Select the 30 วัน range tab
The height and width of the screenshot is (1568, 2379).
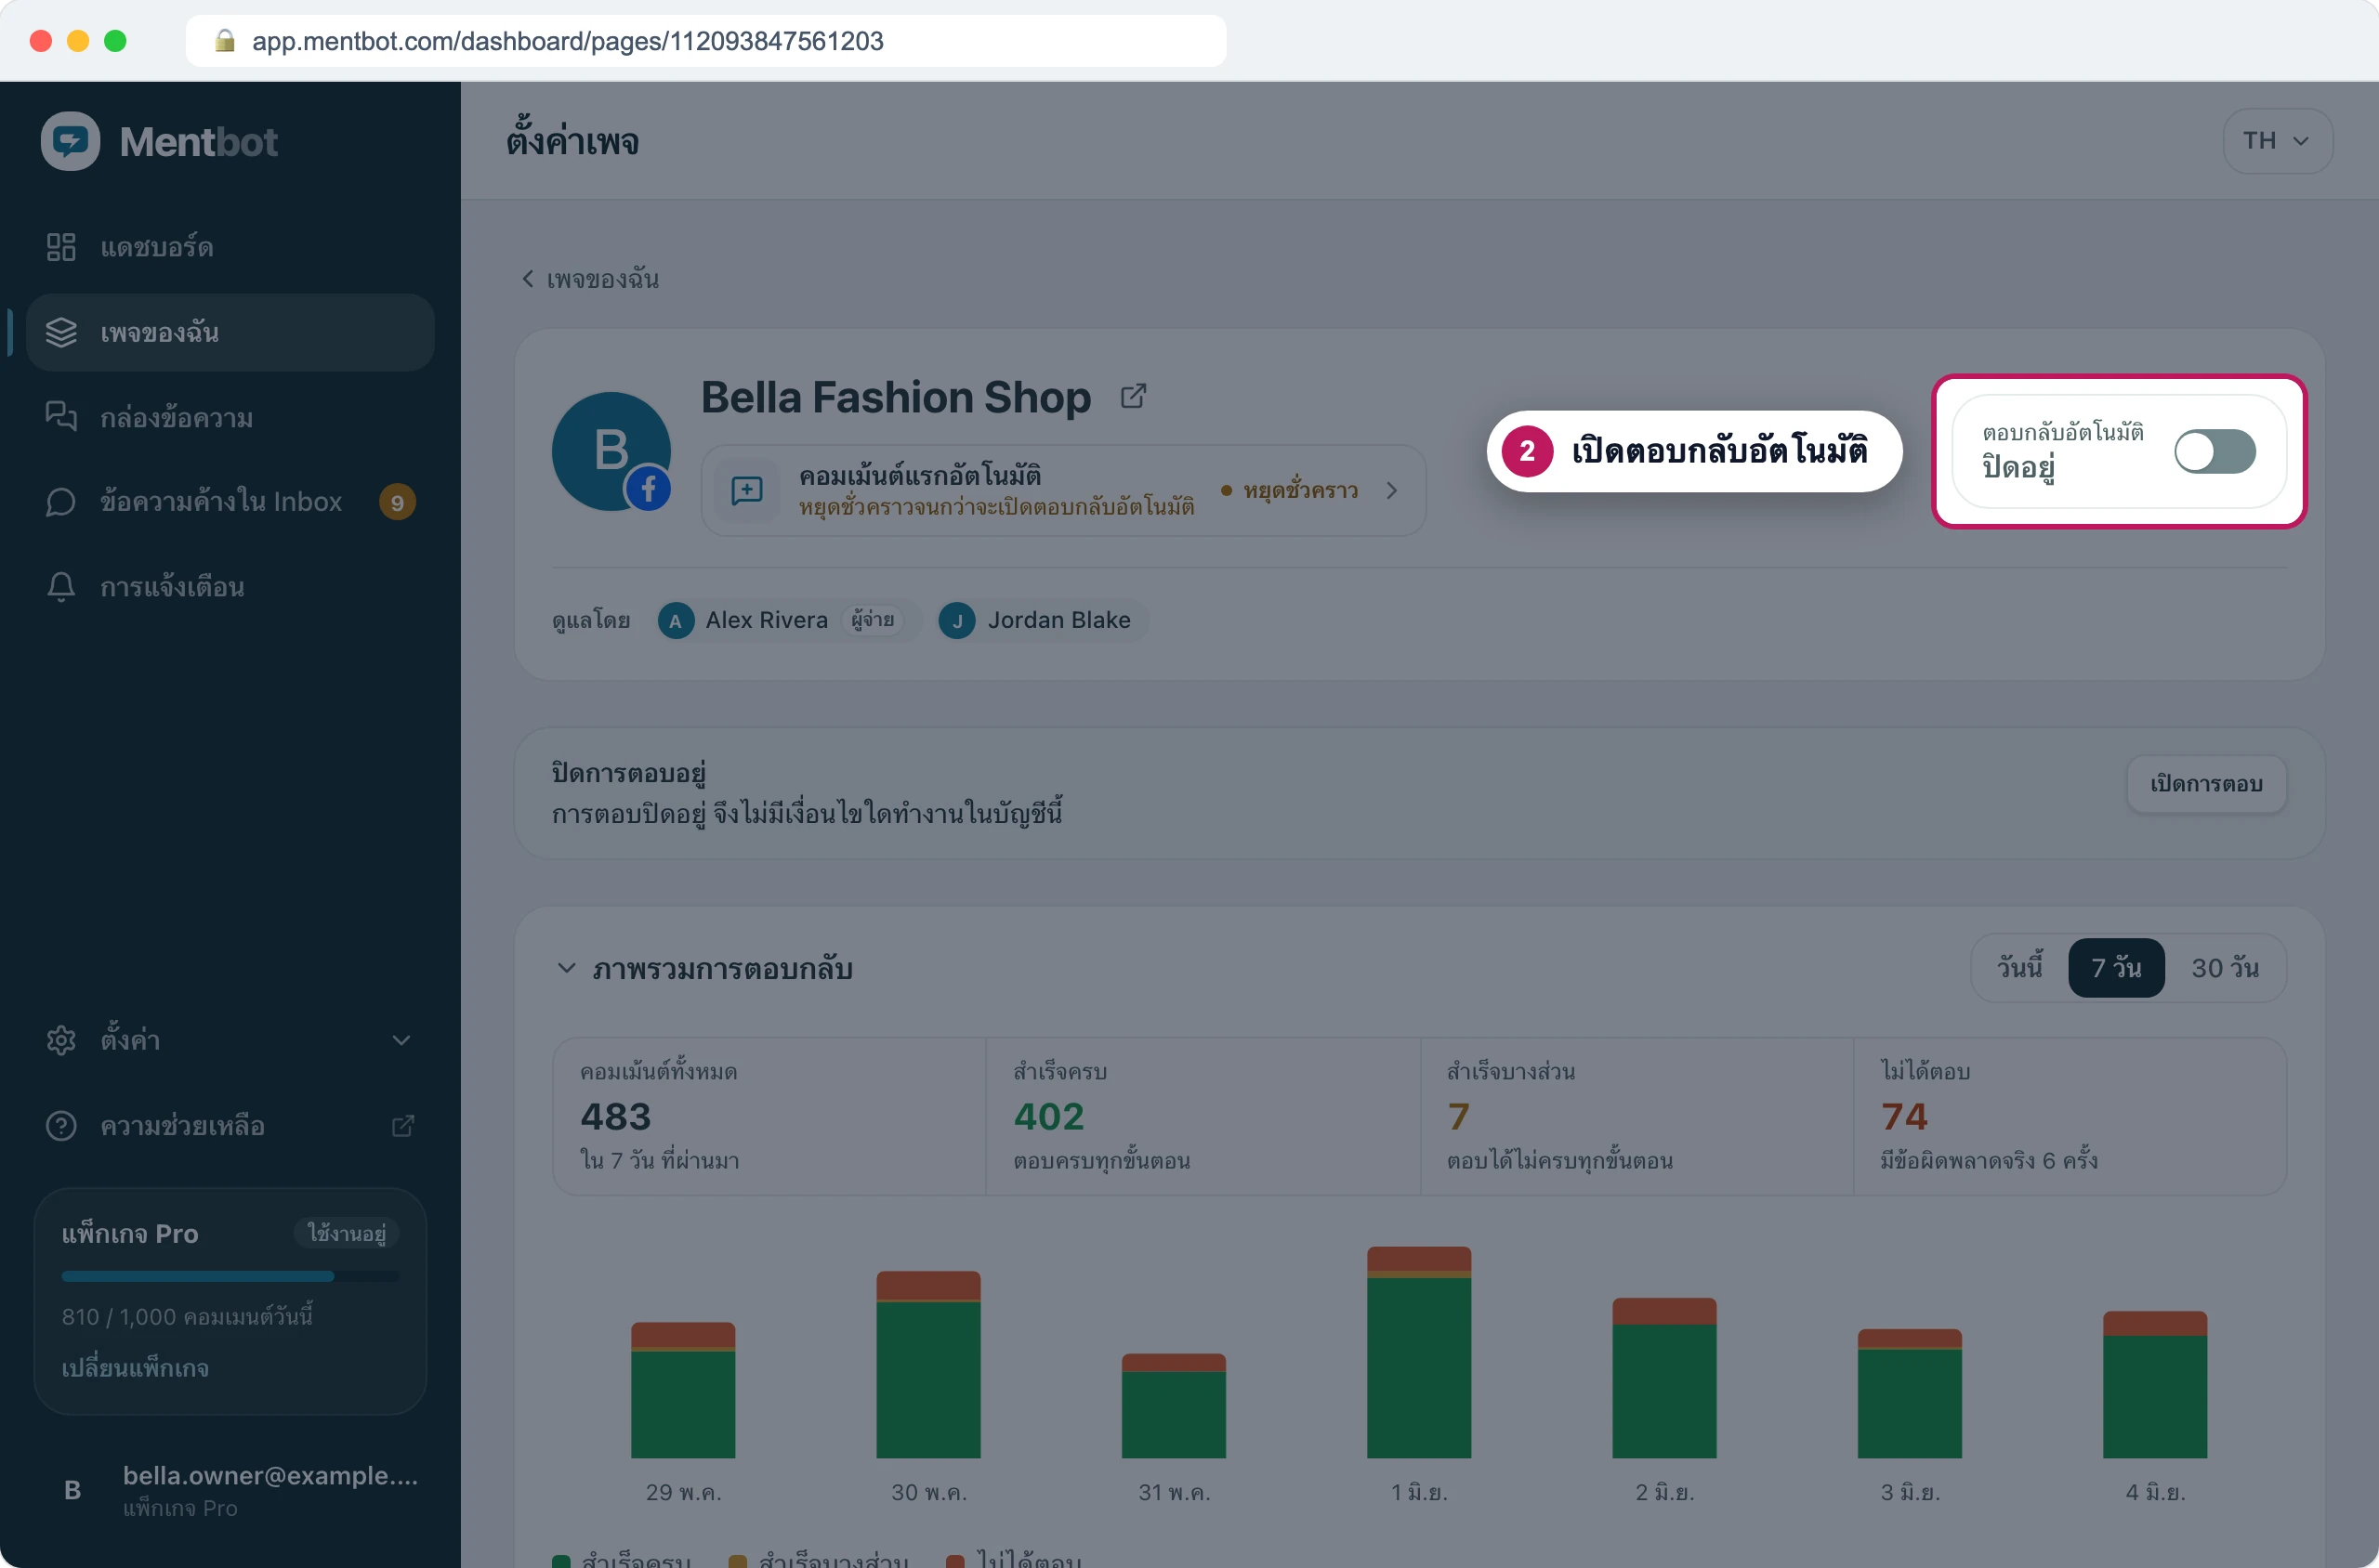tap(2225, 968)
